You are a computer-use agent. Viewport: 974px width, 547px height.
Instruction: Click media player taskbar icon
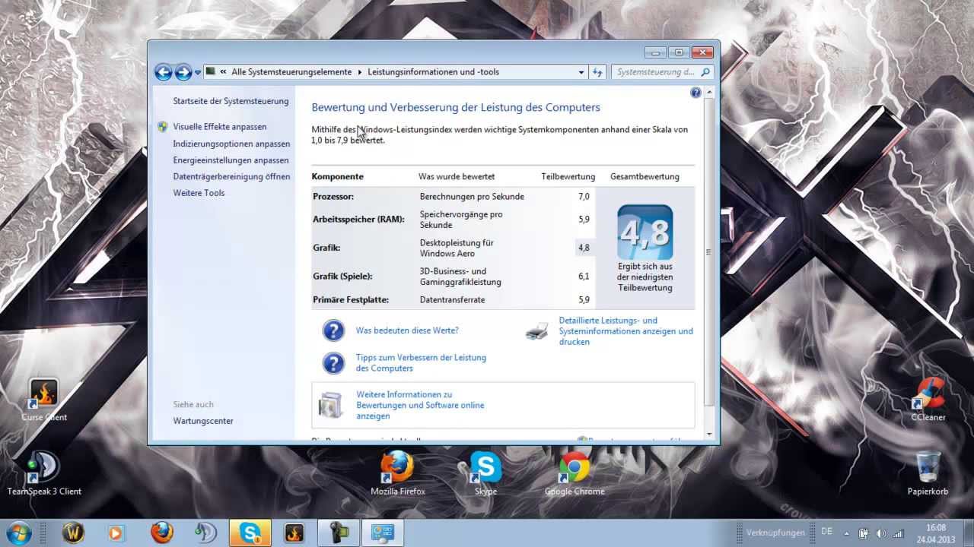pyautogui.click(x=116, y=533)
